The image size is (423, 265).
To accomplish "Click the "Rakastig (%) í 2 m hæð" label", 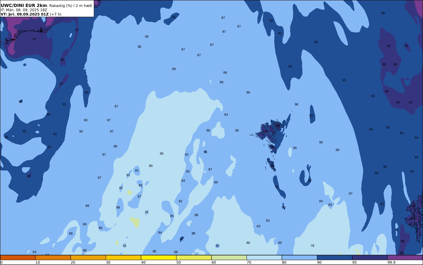I will tap(71, 6).
